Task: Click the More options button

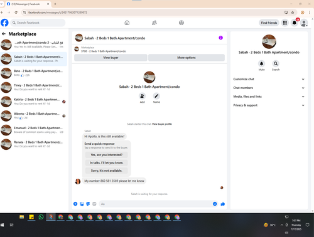Action: [x=187, y=58]
